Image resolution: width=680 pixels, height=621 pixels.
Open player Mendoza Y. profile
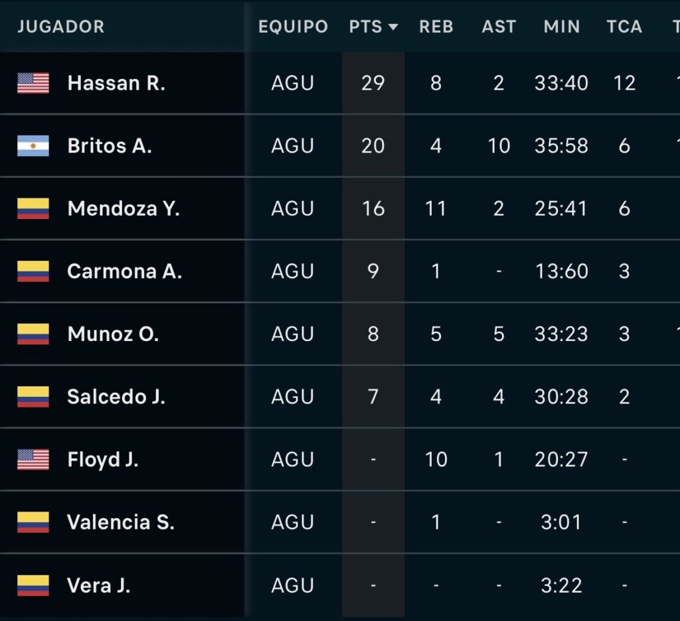(x=124, y=208)
